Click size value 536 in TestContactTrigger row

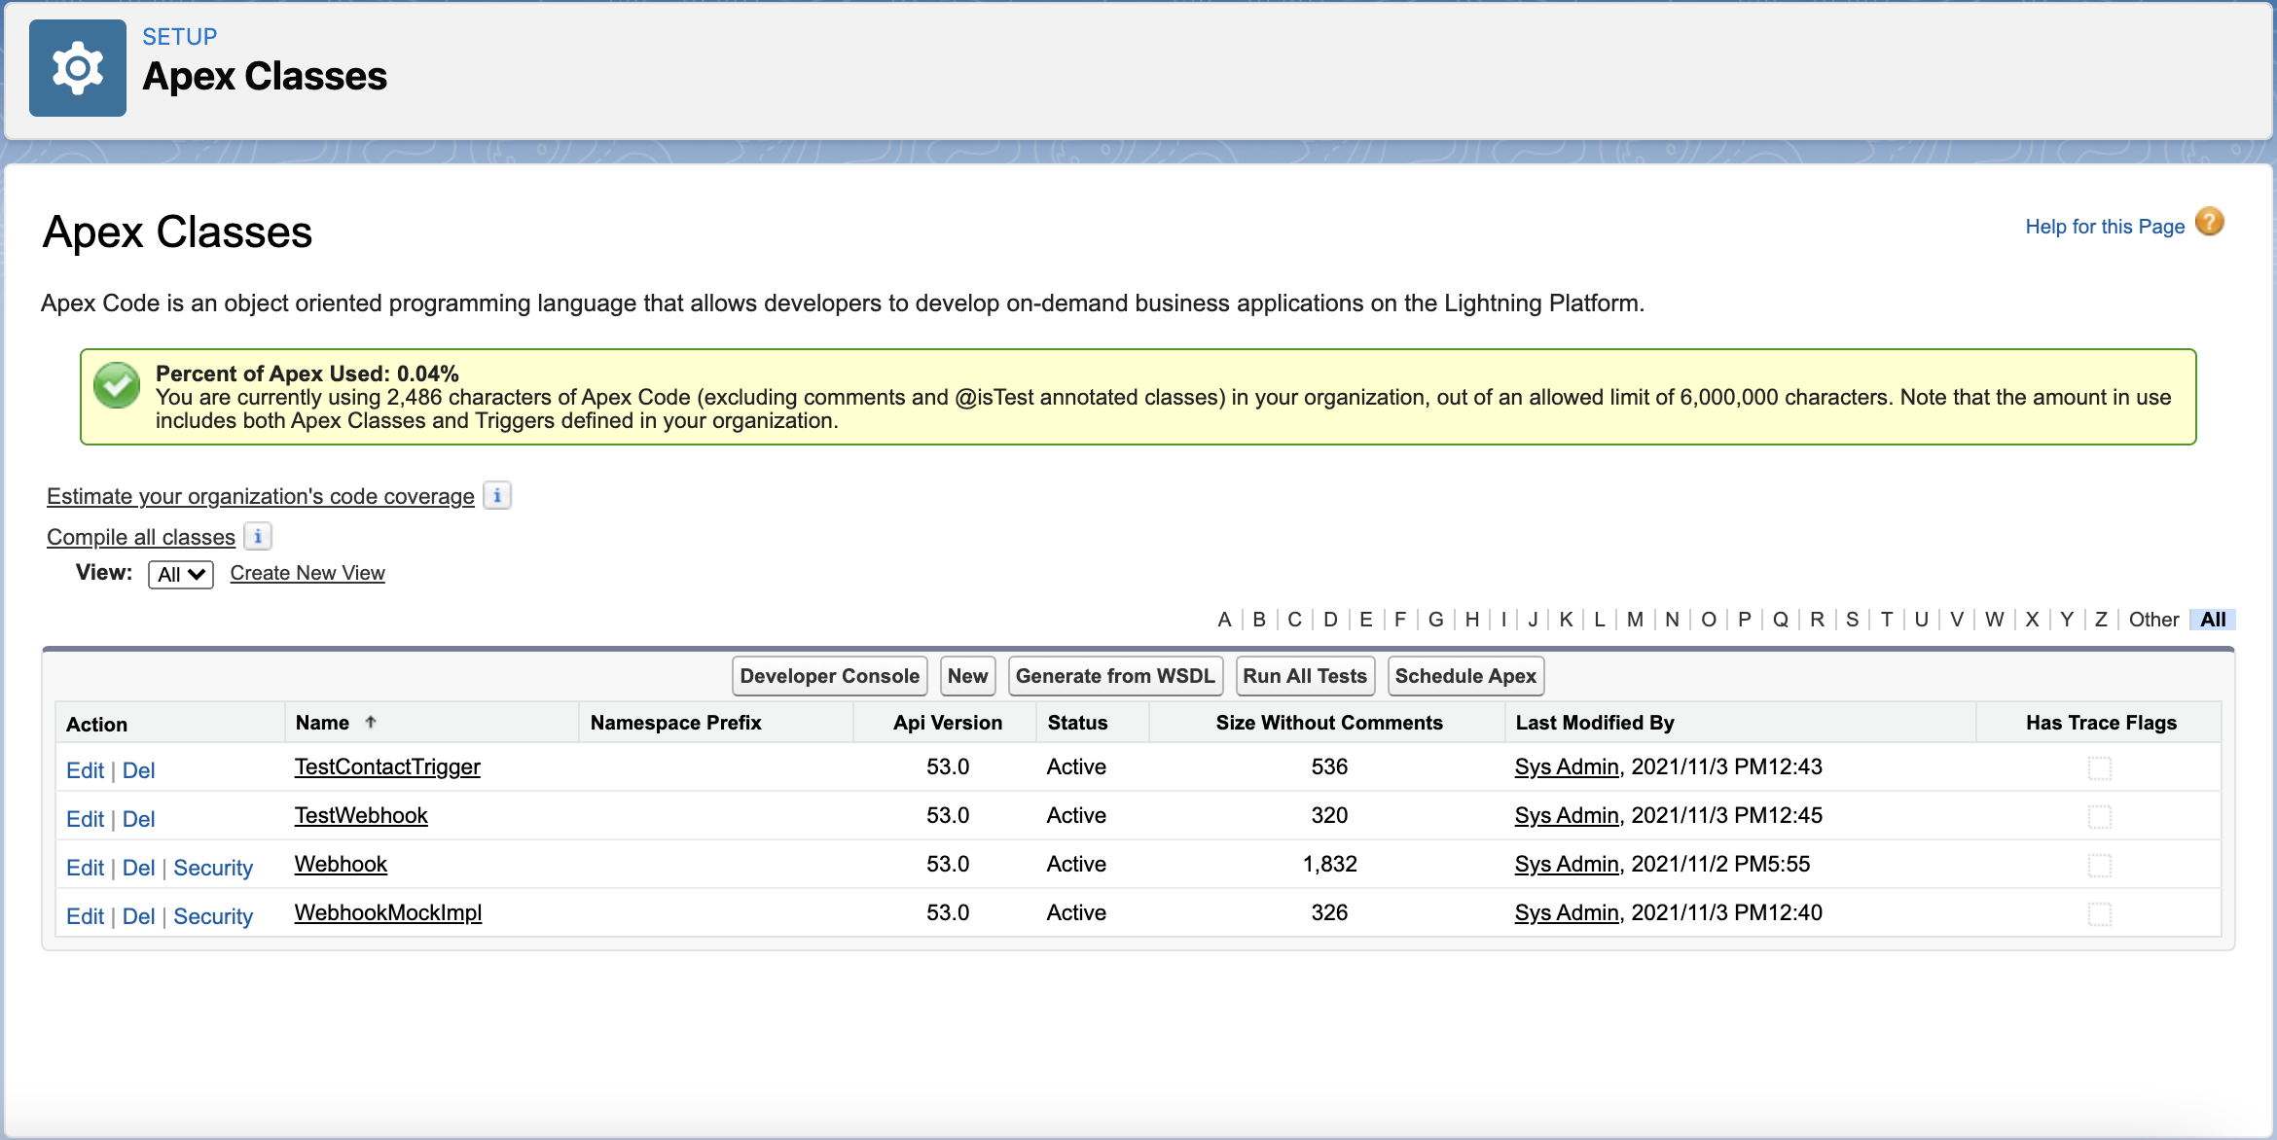(x=1329, y=766)
